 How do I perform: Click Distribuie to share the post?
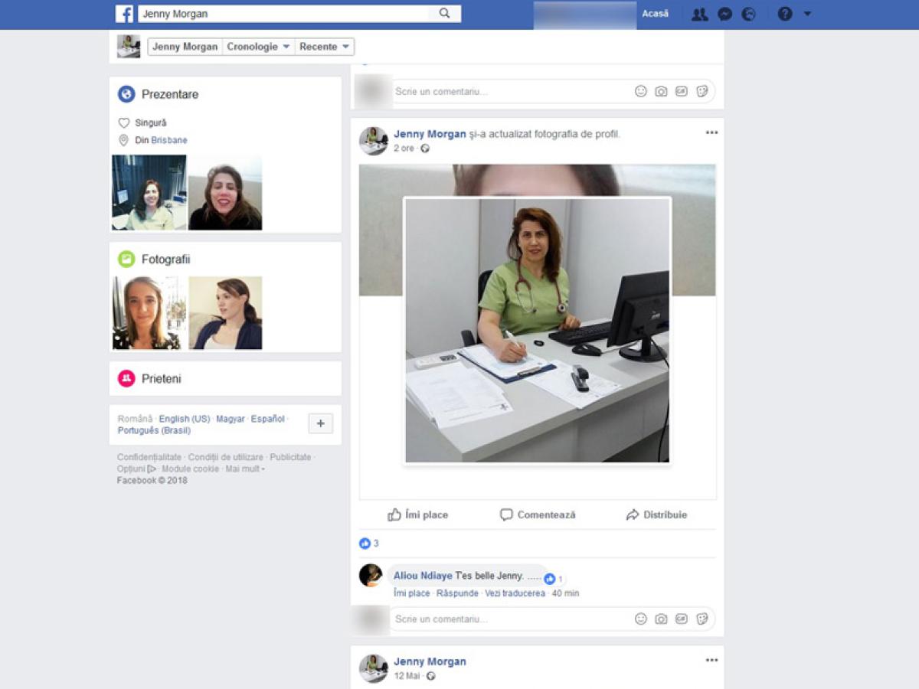click(656, 515)
